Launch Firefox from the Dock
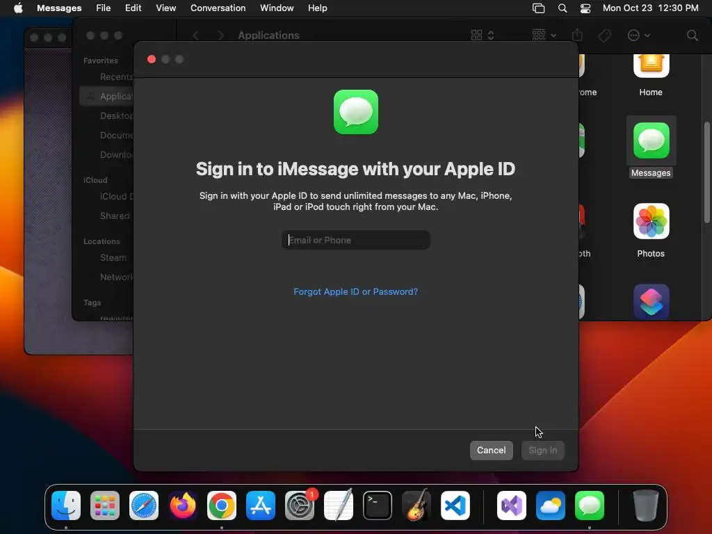Viewport: 712px width, 534px height. pos(183,505)
